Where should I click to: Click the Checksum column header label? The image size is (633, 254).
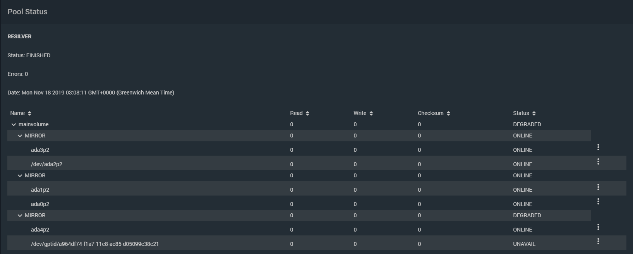[431, 113]
